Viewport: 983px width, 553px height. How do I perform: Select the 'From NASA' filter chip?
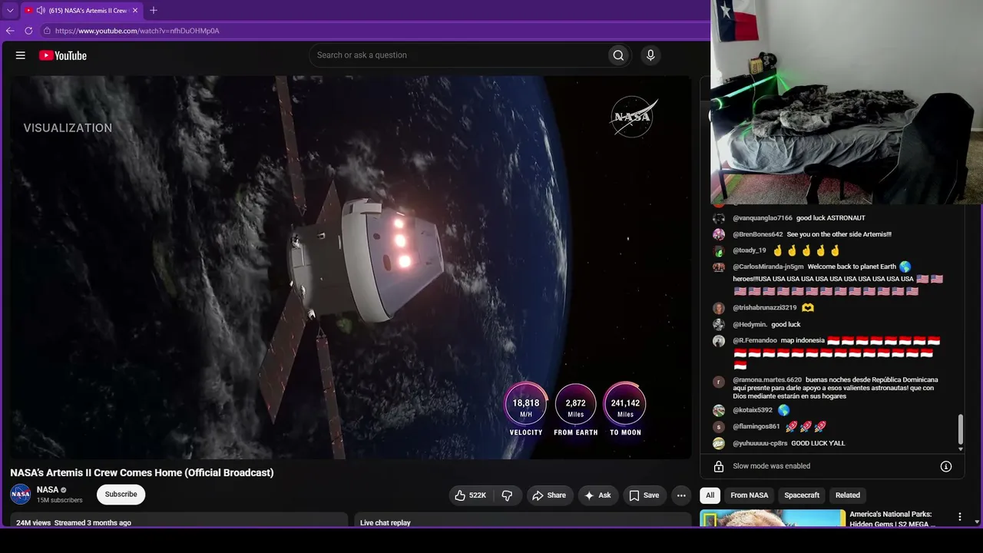click(750, 495)
